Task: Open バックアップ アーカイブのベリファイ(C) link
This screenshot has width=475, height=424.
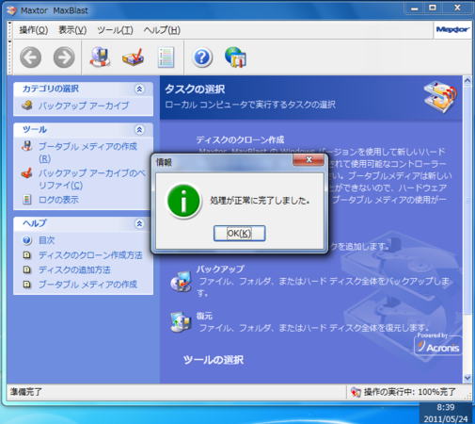Action: click(92, 179)
